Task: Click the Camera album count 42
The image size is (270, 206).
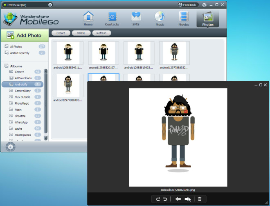Action: [x=38, y=72]
